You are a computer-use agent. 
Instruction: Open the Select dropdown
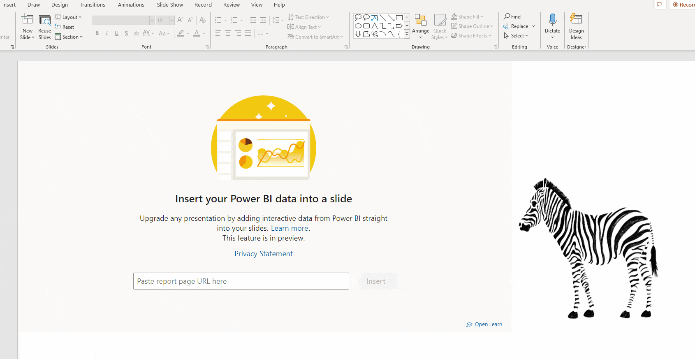click(516, 36)
